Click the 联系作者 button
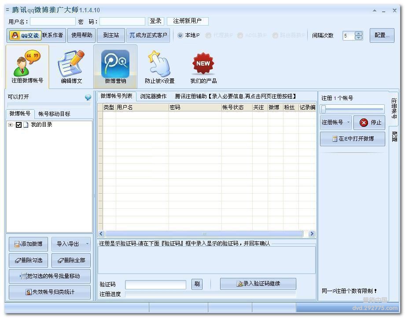Screen dimensions: 405x318 pyautogui.click(x=53, y=35)
